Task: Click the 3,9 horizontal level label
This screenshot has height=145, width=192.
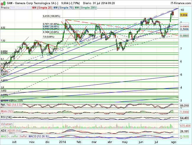Action: [x=2, y=87]
